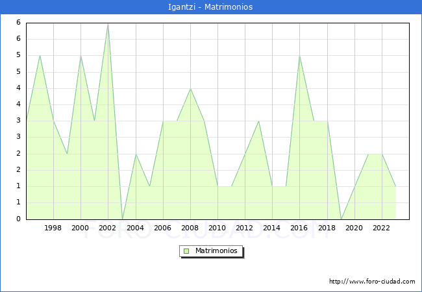422x292 pixels.
Task: Select the 2004 x-axis label
Action: pos(135,228)
